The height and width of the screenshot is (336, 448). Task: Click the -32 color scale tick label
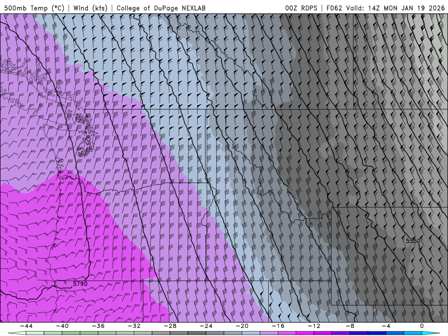pos(134,326)
